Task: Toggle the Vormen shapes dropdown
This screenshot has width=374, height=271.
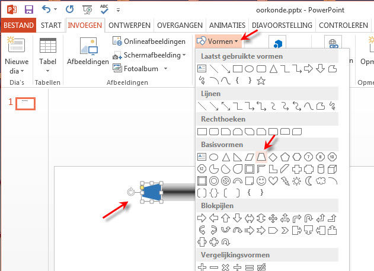Action: [219, 42]
